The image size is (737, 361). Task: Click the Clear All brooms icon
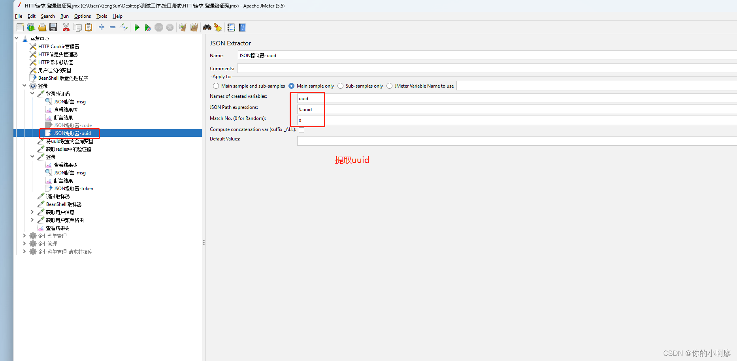[x=194, y=27]
